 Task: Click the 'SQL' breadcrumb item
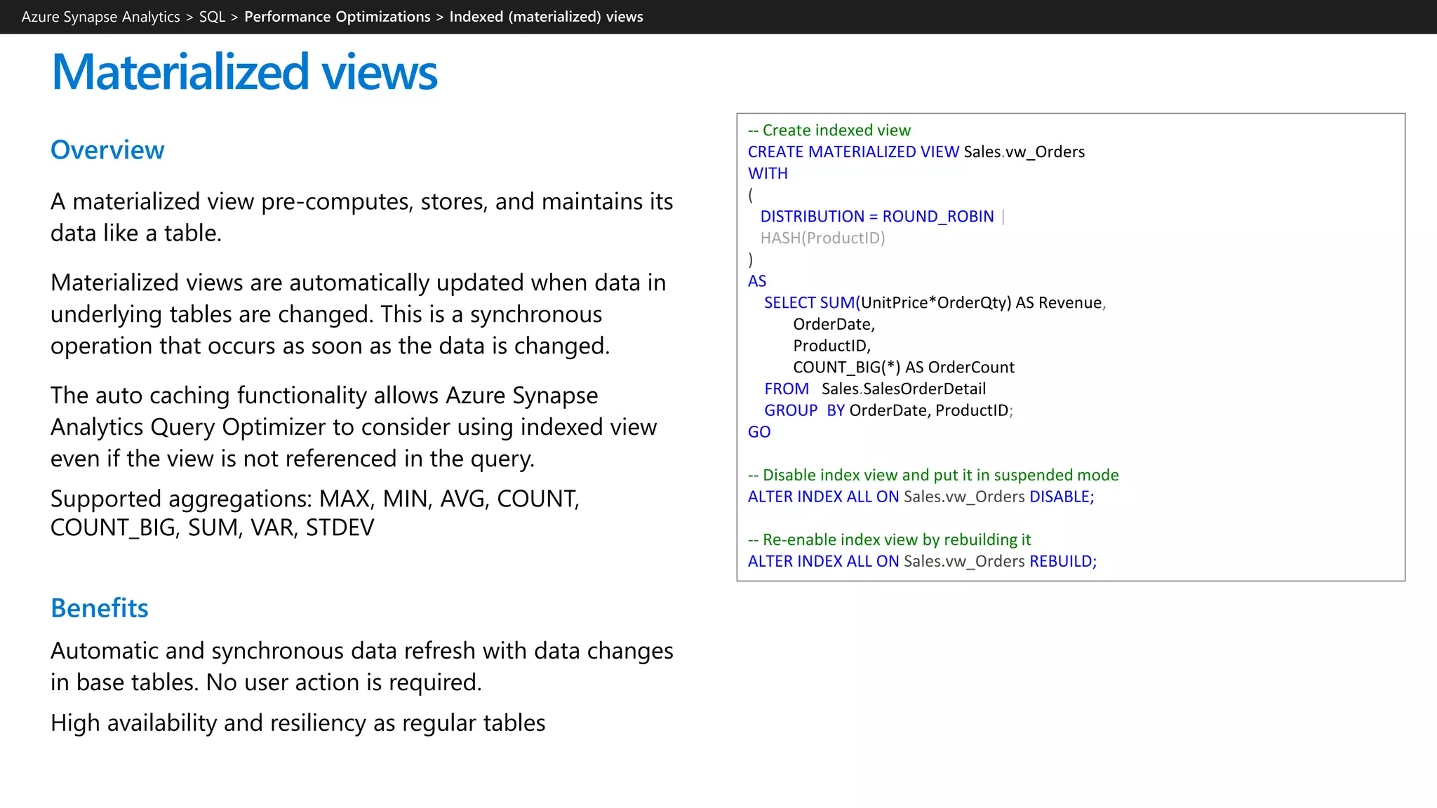(212, 17)
